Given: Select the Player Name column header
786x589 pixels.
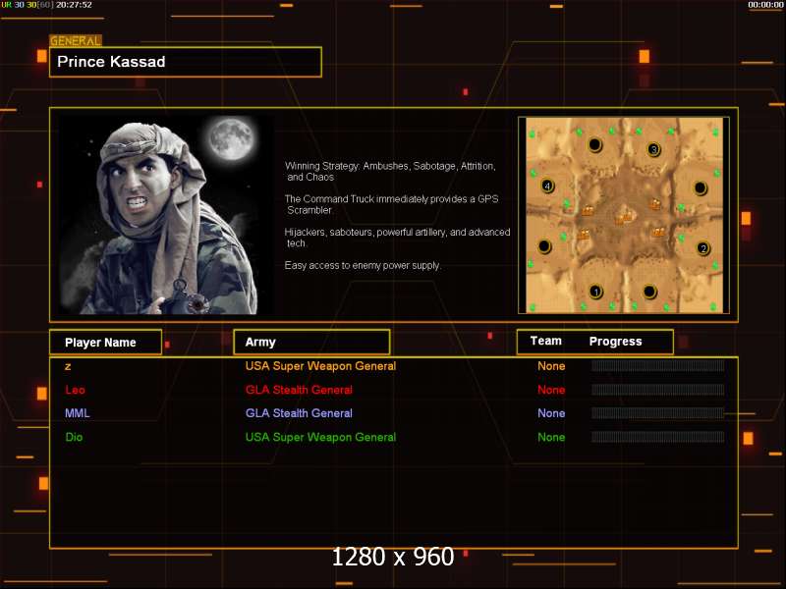Looking at the screenshot, I should click(x=106, y=342).
